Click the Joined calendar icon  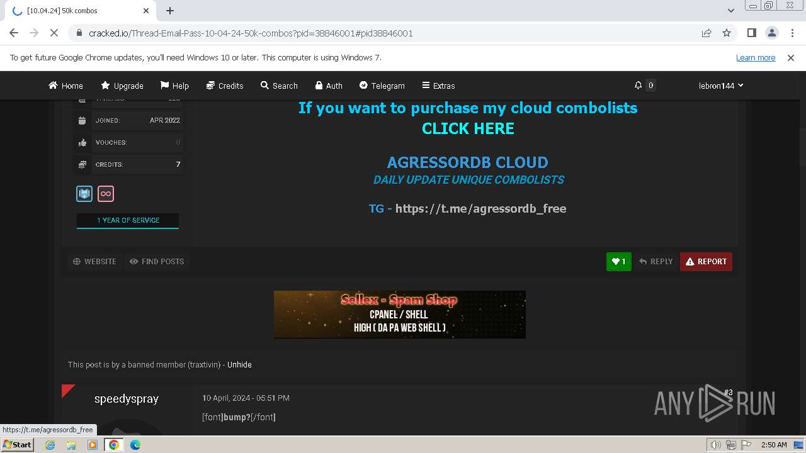pos(82,120)
